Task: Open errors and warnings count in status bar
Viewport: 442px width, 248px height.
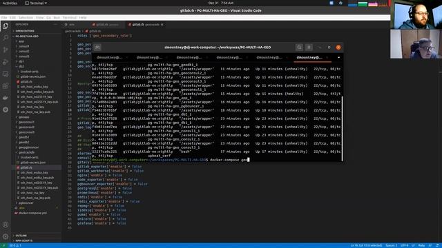Action: coord(16,245)
